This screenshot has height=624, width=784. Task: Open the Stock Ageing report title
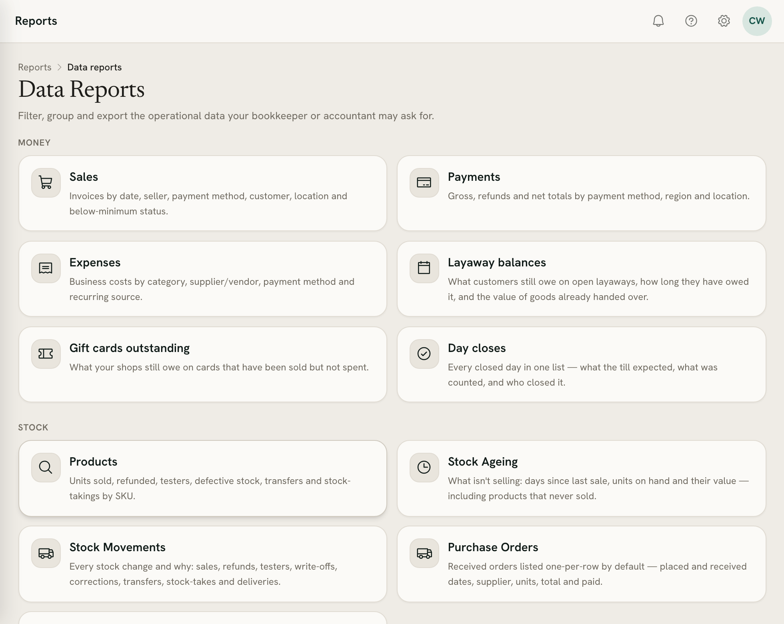(483, 462)
